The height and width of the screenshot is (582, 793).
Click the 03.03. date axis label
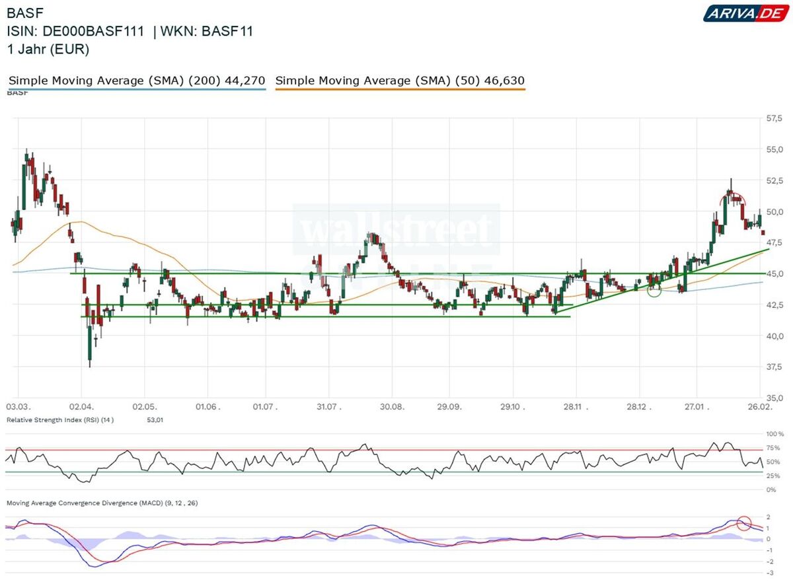(x=18, y=408)
